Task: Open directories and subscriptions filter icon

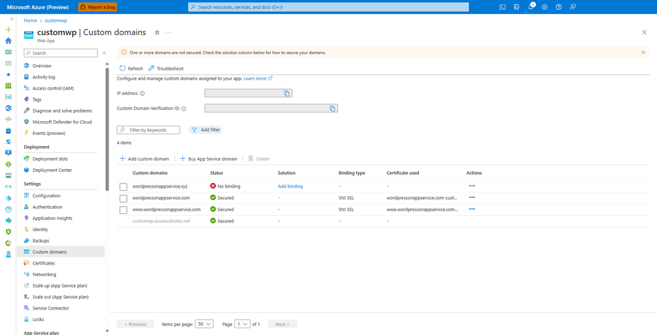Action: [x=517, y=7]
